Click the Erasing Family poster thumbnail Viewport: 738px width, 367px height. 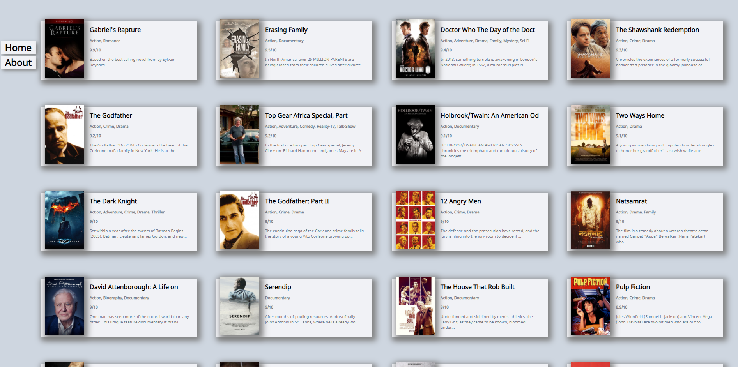coord(240,49)
